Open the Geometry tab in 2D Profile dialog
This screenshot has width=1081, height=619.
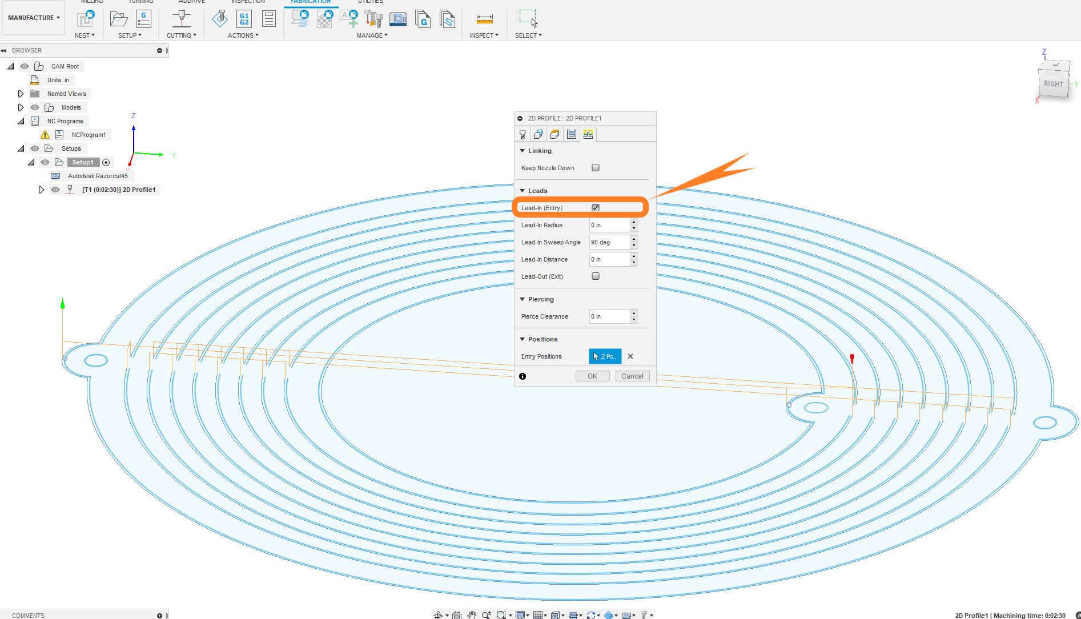click(x=539, y=134)
